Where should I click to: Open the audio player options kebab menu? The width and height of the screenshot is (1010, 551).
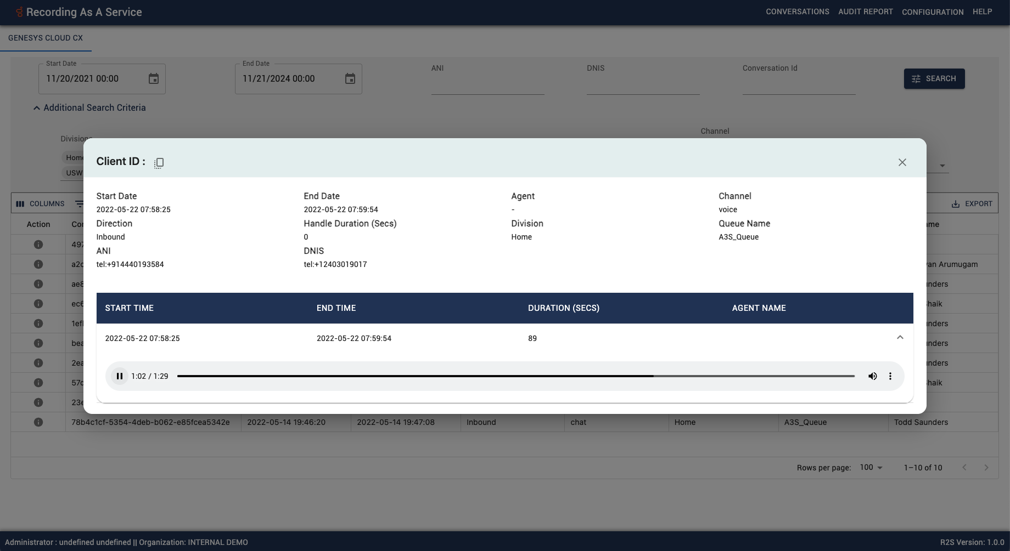click(x=890, y=376)
